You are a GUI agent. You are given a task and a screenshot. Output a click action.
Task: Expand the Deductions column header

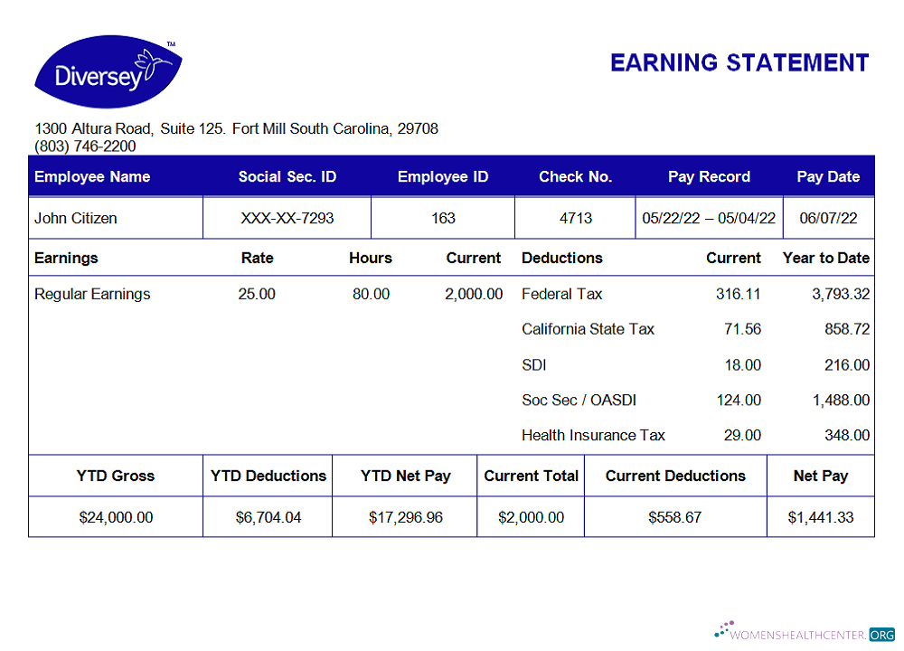click(561, 258)
